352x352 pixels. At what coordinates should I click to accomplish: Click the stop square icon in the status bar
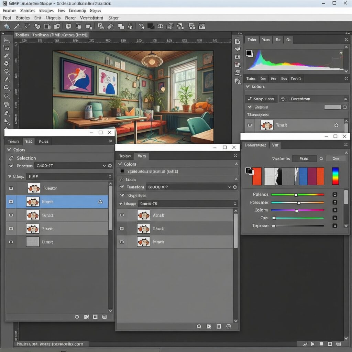pyautogui.click(x=321, y=344)
